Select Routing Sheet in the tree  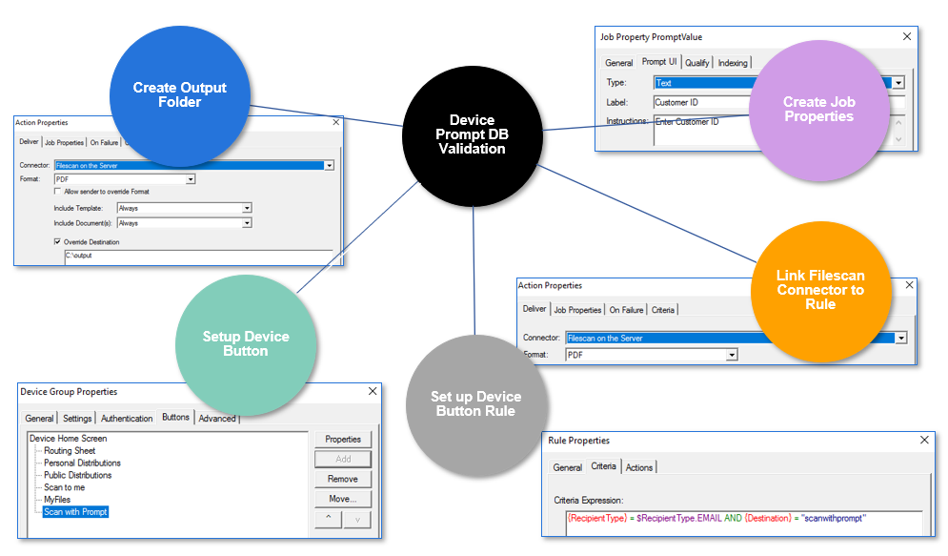(70, 451)
